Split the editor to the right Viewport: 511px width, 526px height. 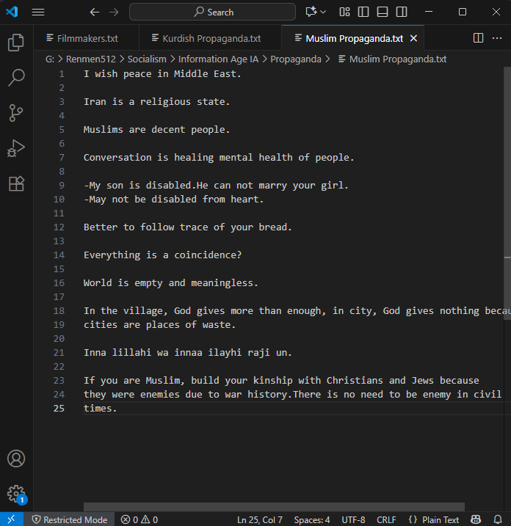point(478,38)
